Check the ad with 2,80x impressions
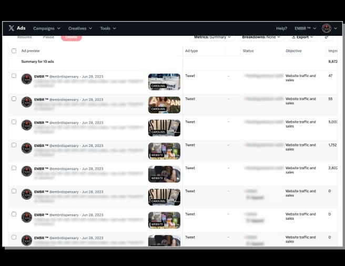This screenshot has width=345, height=266. (x=14, y=168)
